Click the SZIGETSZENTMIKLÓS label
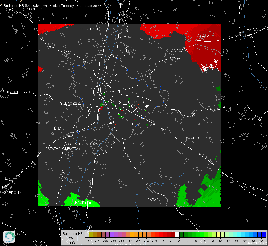 click(x=81, y=144)
